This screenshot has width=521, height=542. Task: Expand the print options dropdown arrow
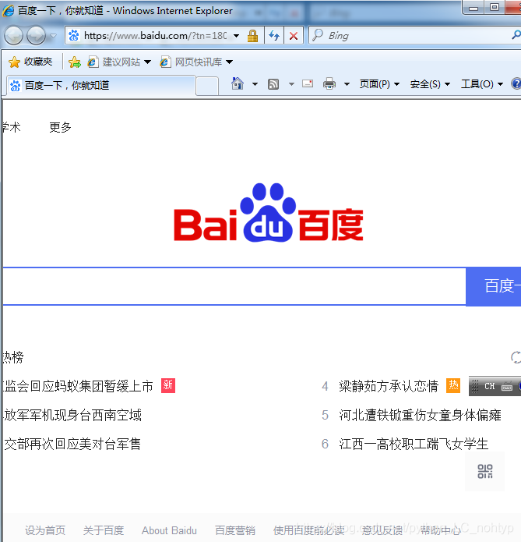coord(347,84)
